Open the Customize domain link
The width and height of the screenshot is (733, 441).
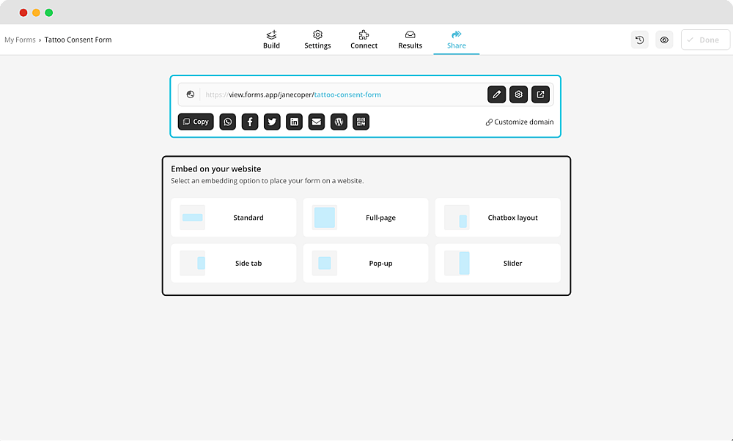coord(520,122)
